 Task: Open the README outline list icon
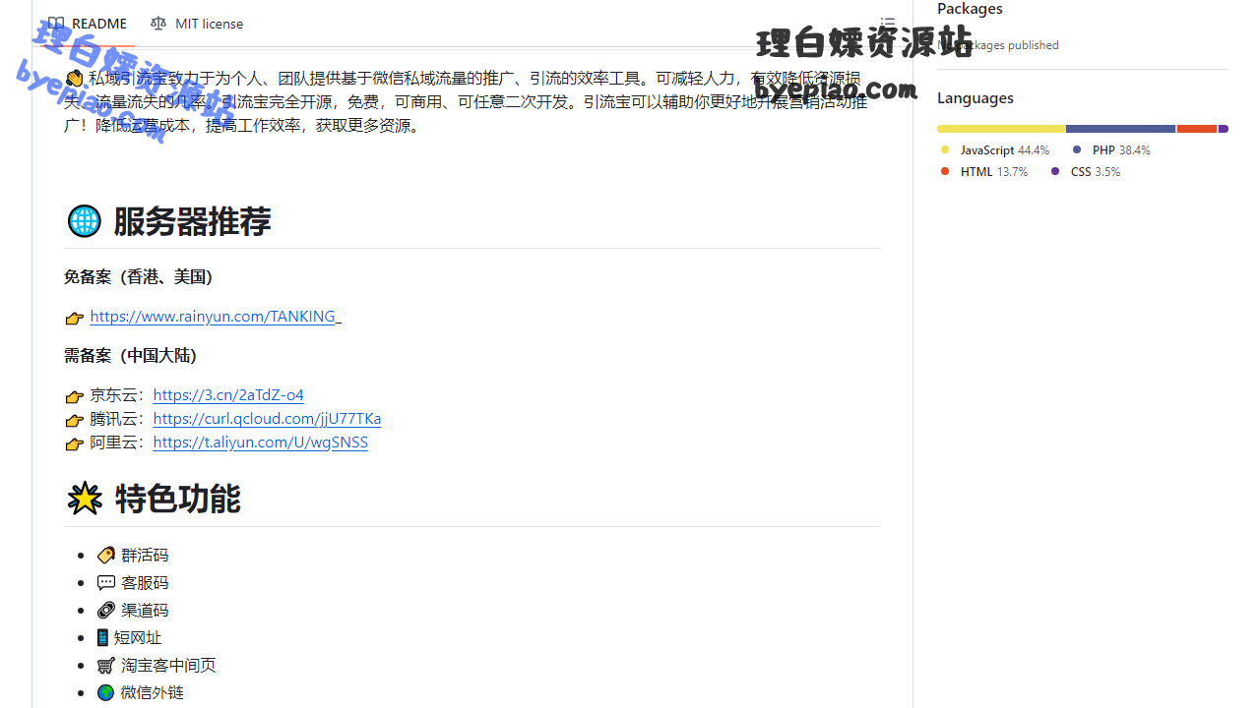pos(888,24)
